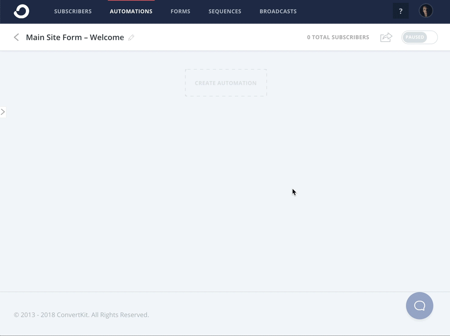Click the ConvertKit copyright footer text

[81, 315]
